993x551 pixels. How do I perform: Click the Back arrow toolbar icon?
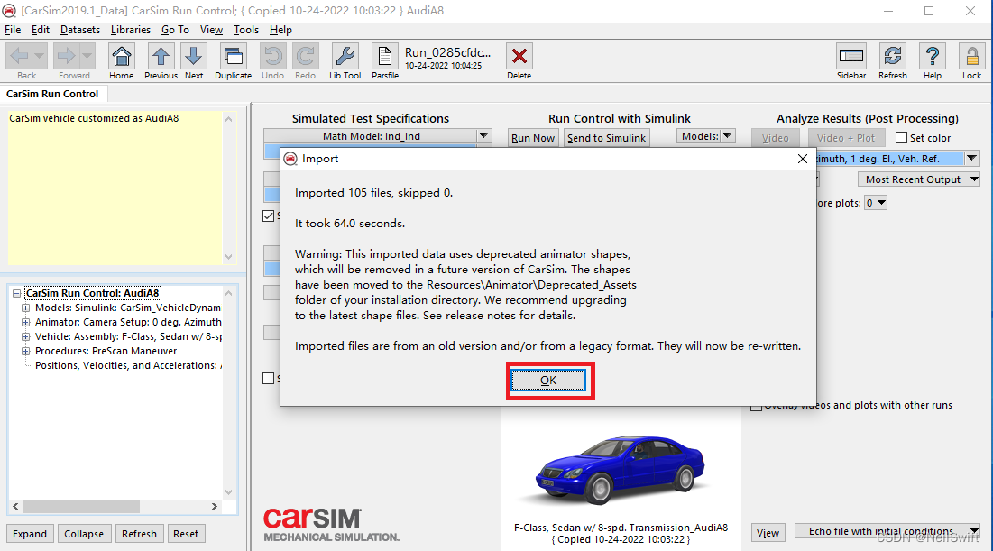tap(19, 57)
